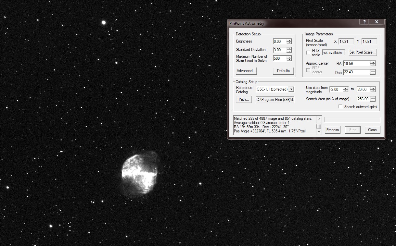This screenshot has height=246, width=396.
Task: Click the results log scrollbar thumb
Action: (x=319, y=126)
